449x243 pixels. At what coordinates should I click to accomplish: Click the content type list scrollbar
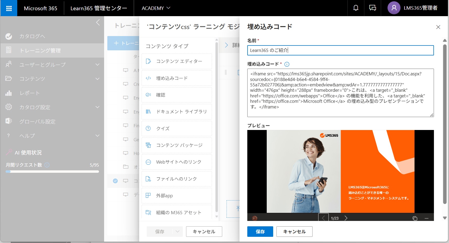[217, 126]
